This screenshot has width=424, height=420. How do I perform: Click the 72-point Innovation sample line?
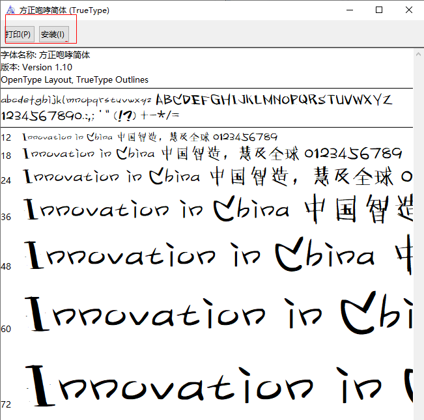219,385
